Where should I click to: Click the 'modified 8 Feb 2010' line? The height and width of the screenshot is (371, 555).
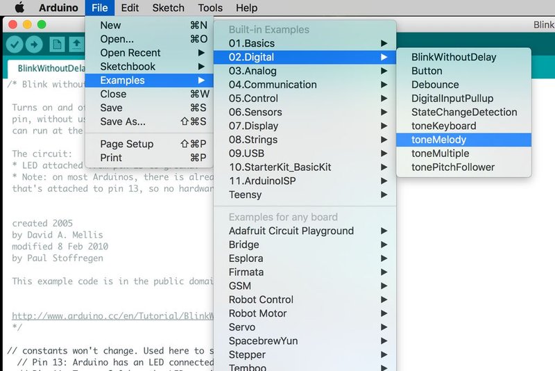click(x=60, y=247)
